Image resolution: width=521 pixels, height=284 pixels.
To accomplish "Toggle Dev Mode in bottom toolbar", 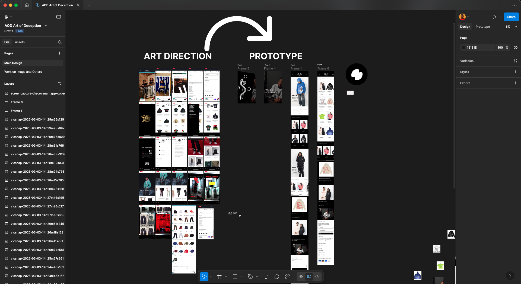I will [317, 277].
